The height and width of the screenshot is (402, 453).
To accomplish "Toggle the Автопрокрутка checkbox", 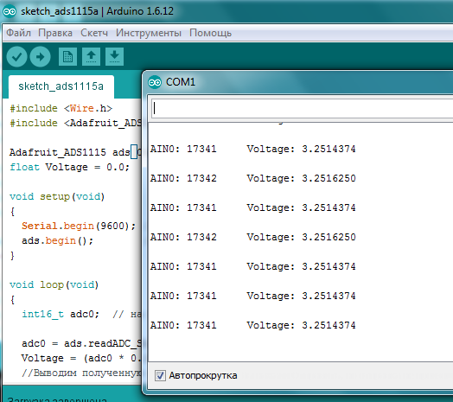I will [x=160, y=375].
